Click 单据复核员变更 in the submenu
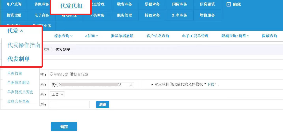 point(20,92)
